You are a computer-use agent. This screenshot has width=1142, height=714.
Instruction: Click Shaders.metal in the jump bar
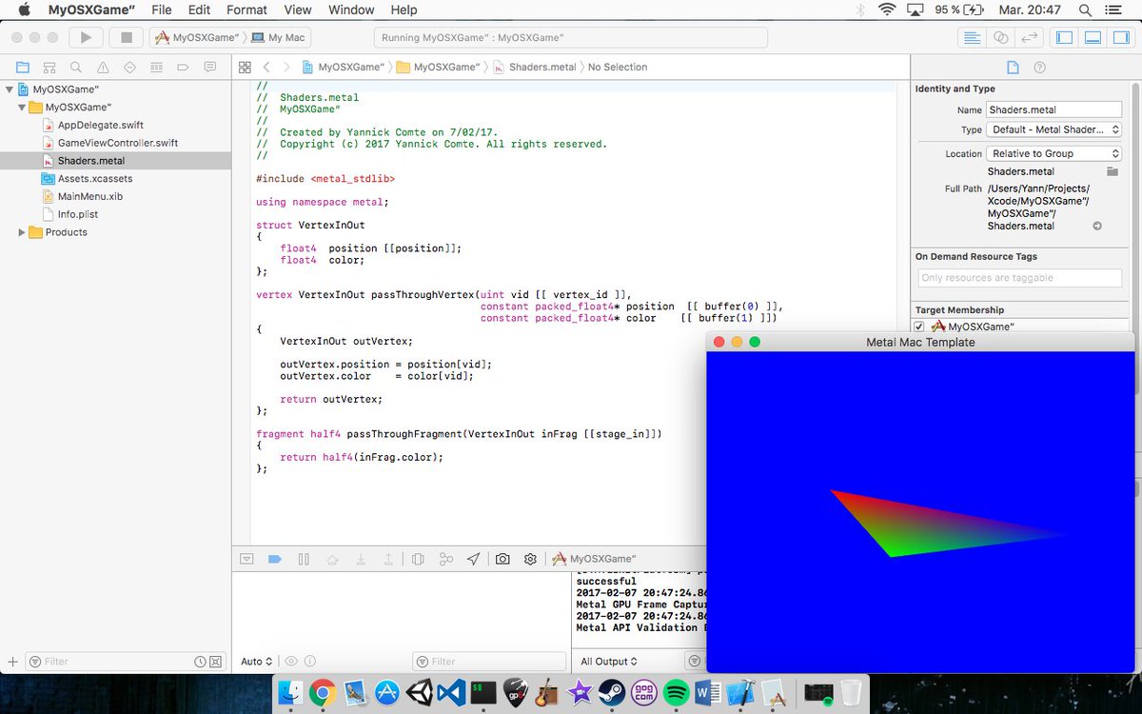click(542, 68)
